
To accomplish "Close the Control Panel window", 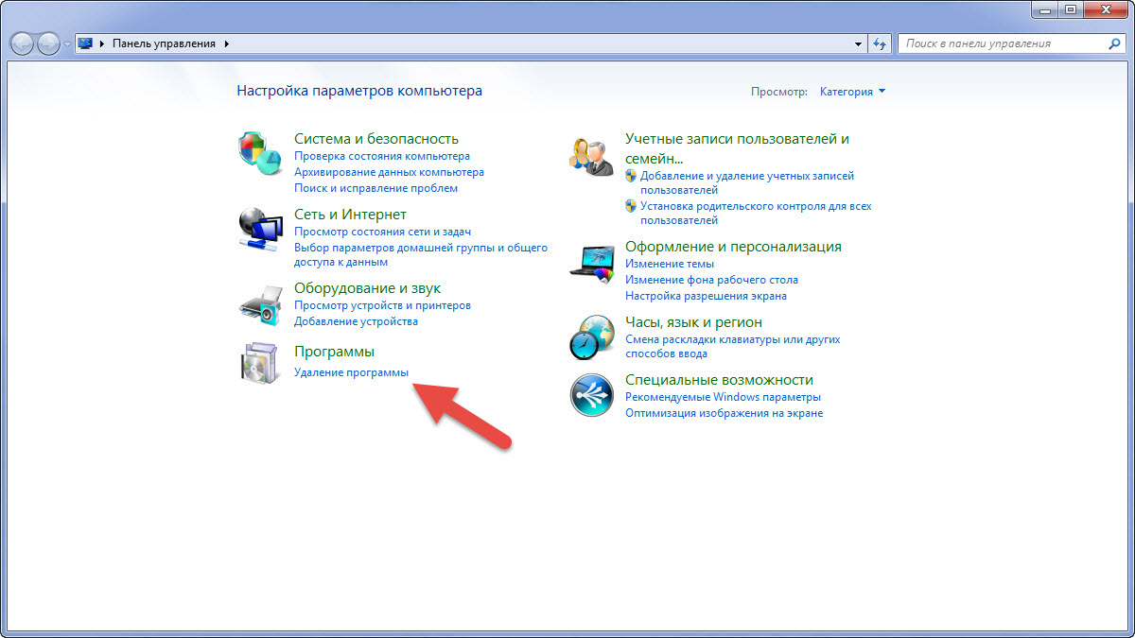I will point(1105,9).
